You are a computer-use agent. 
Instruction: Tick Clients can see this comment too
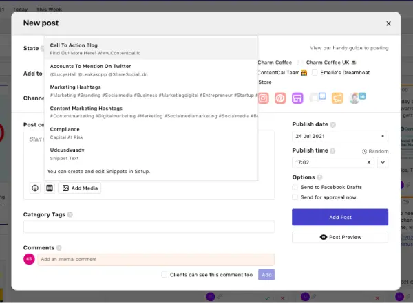point(164,274)
